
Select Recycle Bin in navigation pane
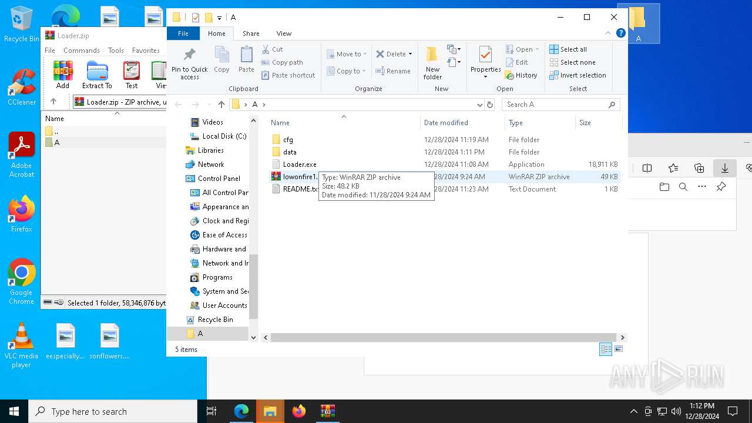point(210,320)
